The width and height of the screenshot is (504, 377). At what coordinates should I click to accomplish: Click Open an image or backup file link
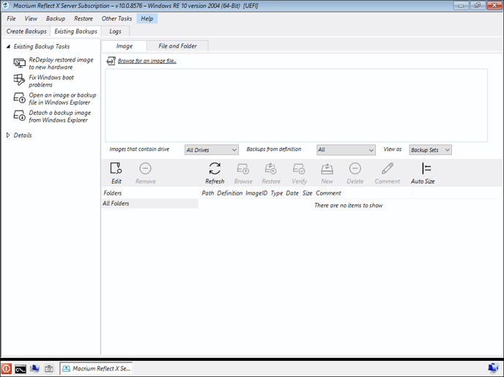click(62, 99)
